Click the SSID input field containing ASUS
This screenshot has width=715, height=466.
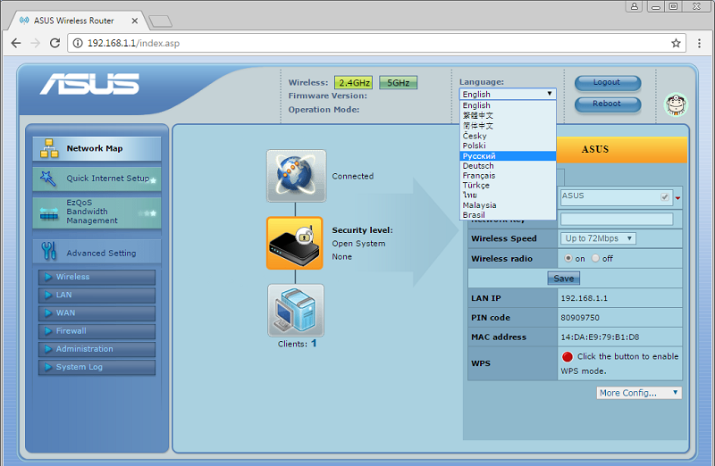[616, 196]
